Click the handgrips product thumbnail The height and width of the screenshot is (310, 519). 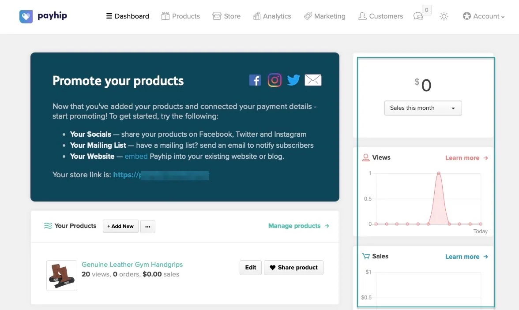click(x=62, y=276)
